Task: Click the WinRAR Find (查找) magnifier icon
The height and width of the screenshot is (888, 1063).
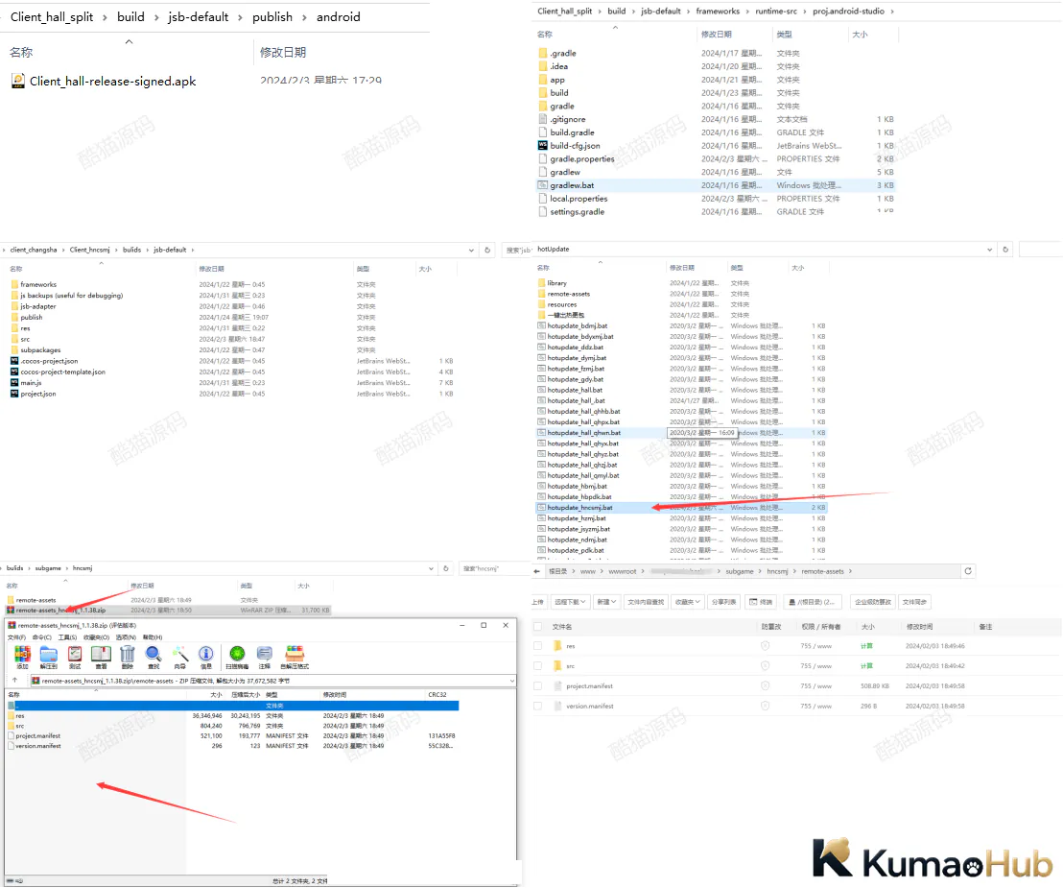Action: point(154,657)
